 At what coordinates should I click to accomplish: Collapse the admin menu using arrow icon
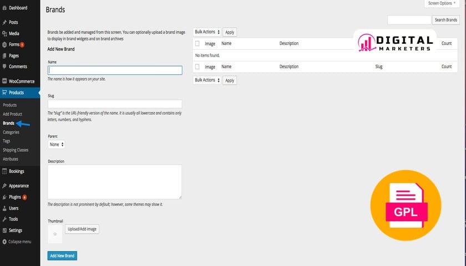click(4, 242)
